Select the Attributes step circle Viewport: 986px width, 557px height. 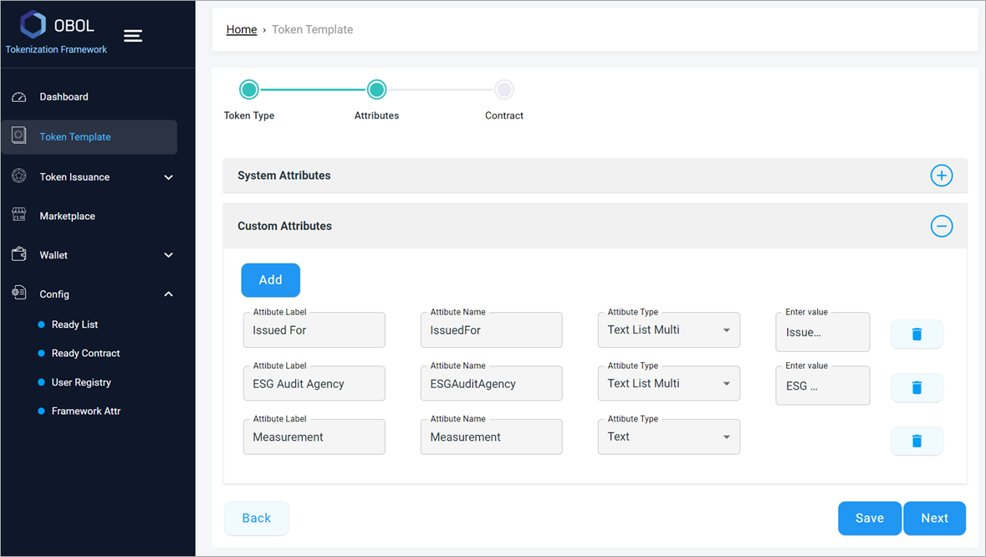pyautogui.click(x=376, y=89)
